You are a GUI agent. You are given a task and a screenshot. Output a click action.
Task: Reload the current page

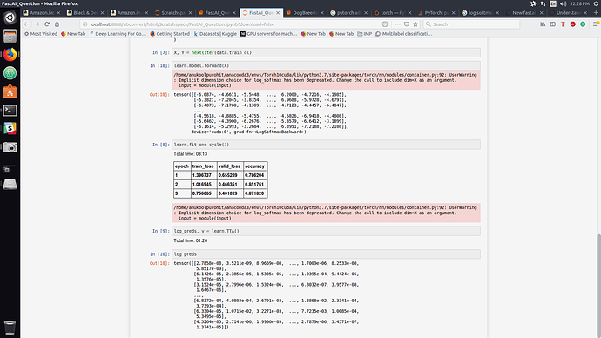[47, 24]
